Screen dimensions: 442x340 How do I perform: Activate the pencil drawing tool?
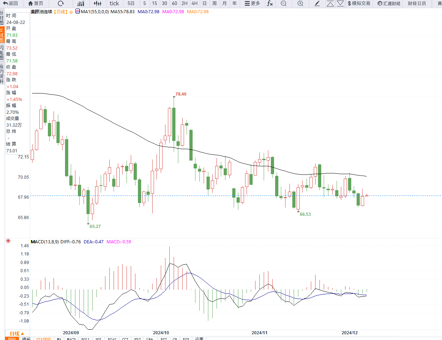click(x=317, y=4)
